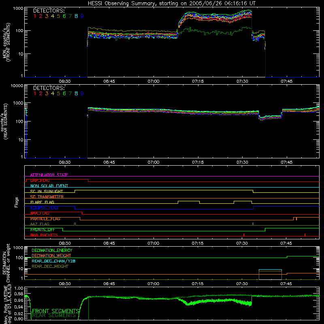Click the GAP_FLAG label
The image size is (324, 324).
[40, 180]
